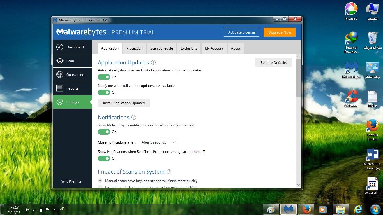
Task: Click the Scan target icon in sidebar
Action: [60, 61]
